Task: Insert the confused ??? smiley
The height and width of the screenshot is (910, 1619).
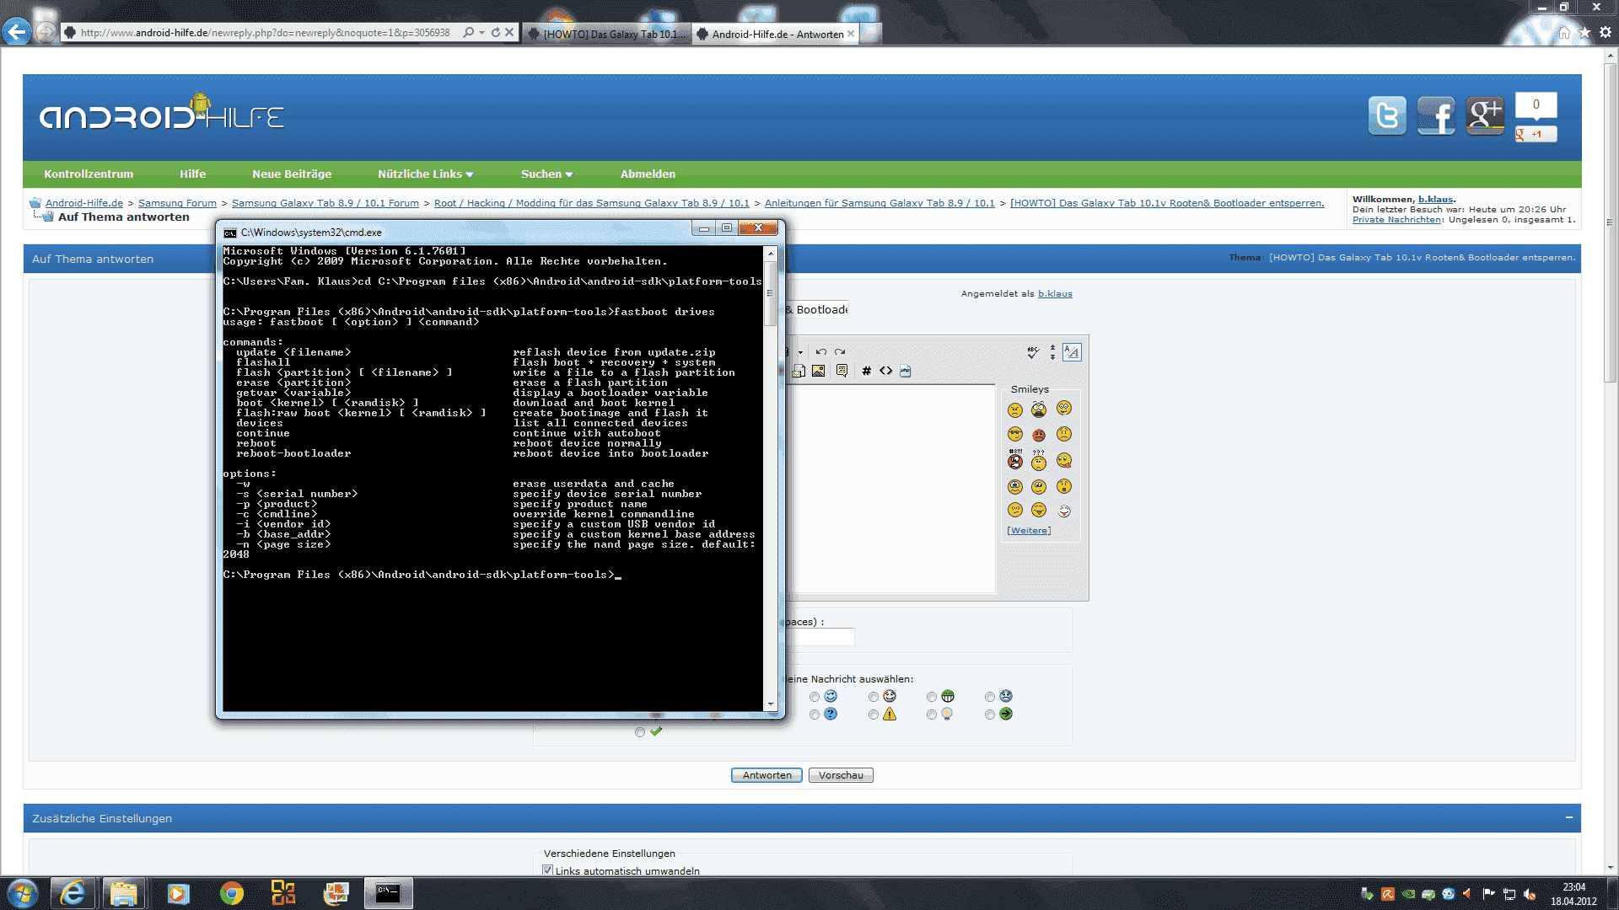Action: pyautogui.click(x=1039, y=460)
